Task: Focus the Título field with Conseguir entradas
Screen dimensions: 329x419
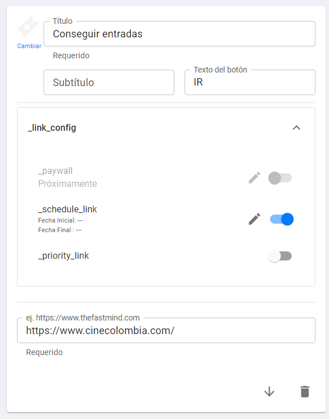Action: [180, 33]
